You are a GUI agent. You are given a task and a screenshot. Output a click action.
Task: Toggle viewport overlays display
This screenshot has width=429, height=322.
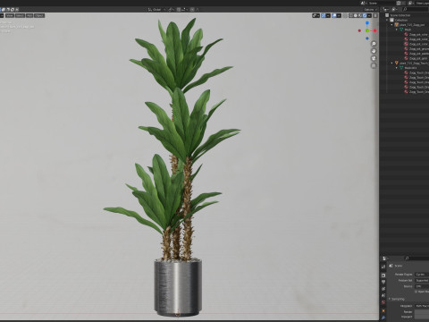tap(334, 15)
